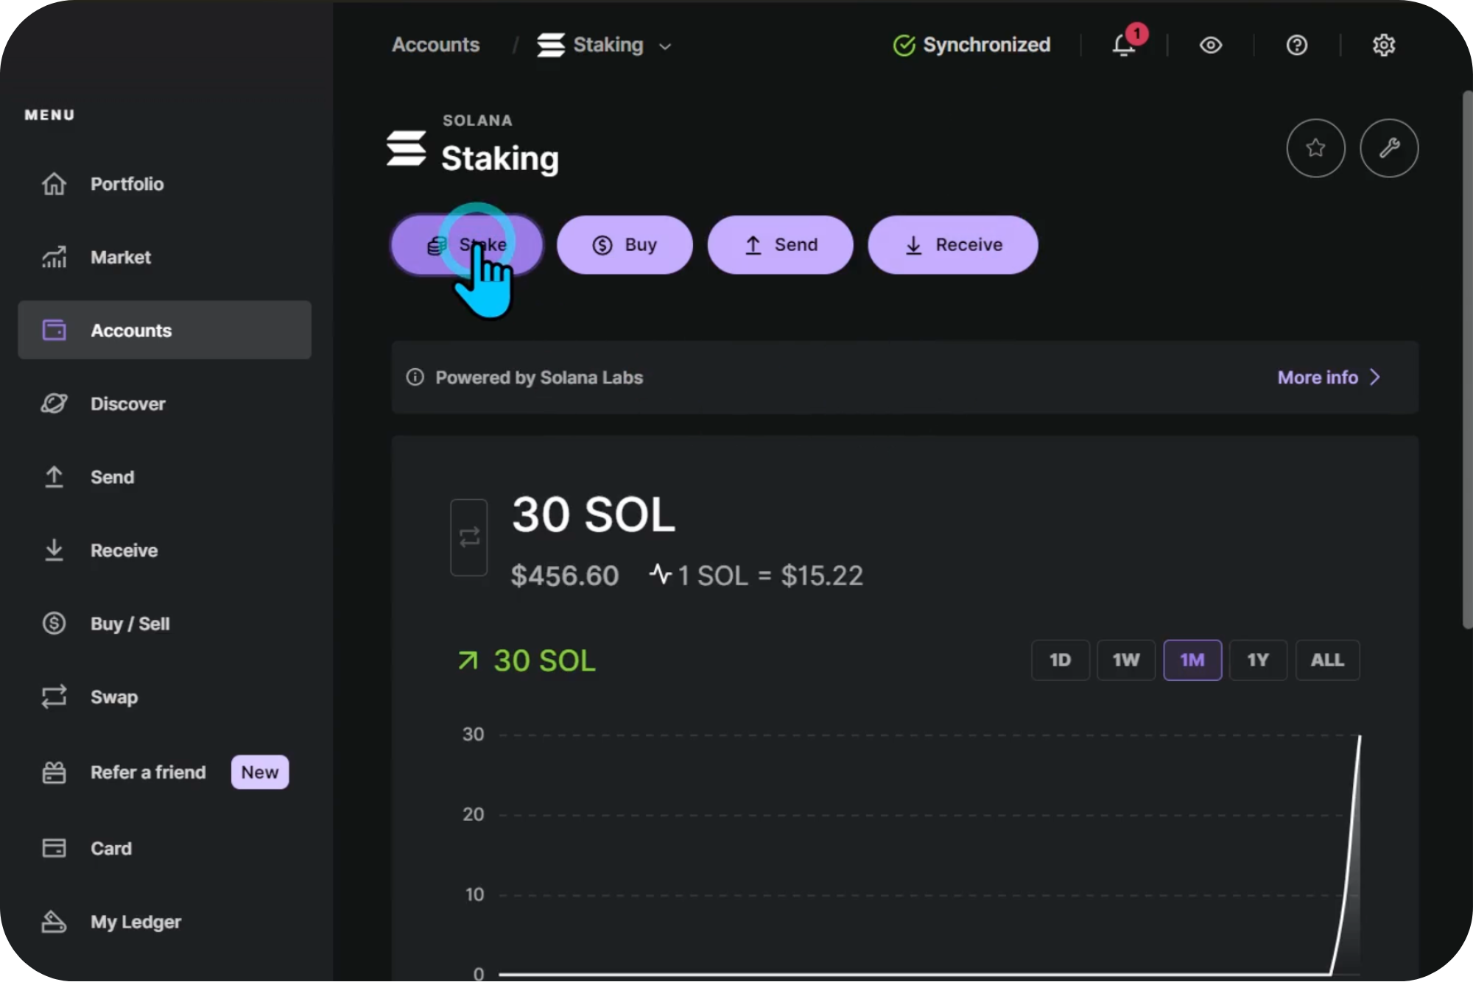Click the Buy action button
The height and width of the screenshot is (982, 1473).
pyautogui.click(x=624, y=245)
